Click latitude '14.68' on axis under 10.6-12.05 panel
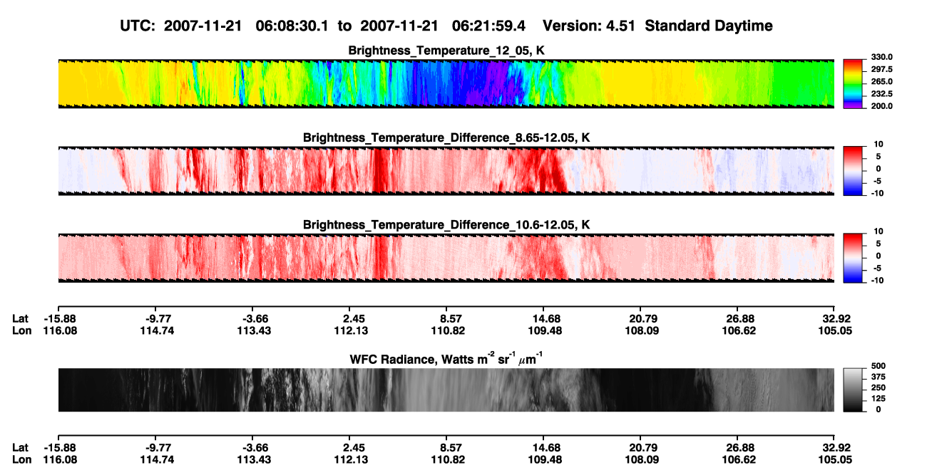The image size is (927, 475). (x=546, y=318)
